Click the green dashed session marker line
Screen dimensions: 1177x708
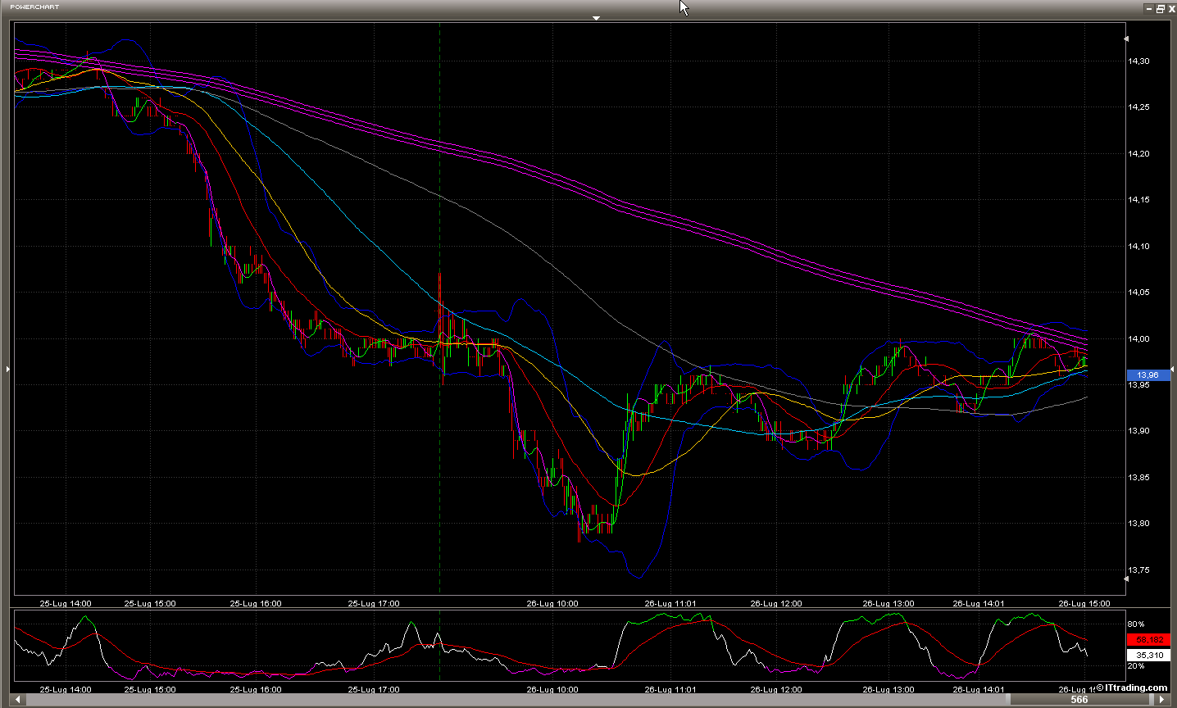click(440, 308)
